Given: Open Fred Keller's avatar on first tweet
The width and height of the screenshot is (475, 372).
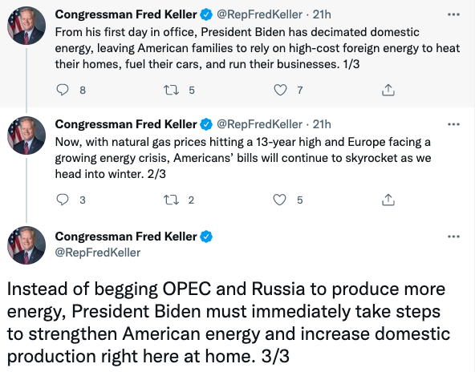Looking at the screenshot, I should tap(26, 26).
